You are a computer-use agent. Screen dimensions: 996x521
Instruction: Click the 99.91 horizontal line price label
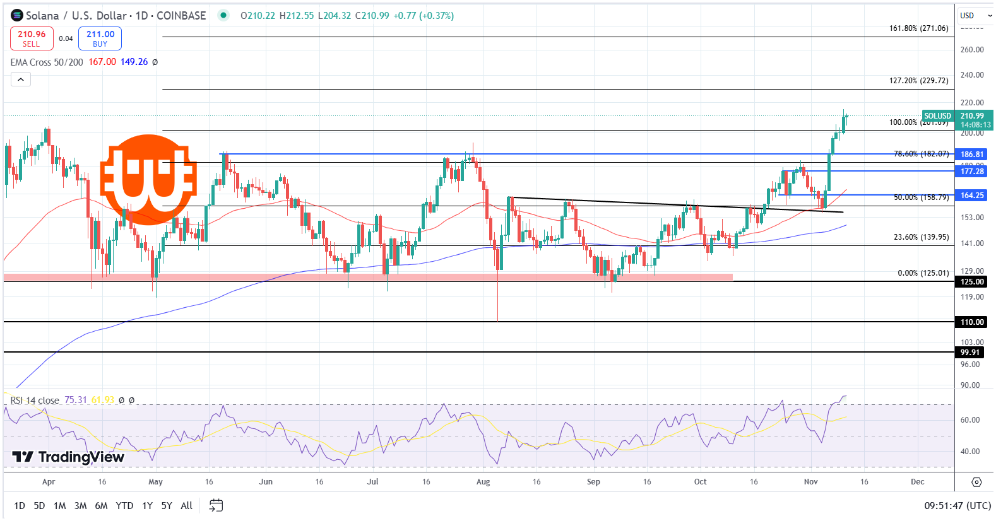click(x=970, y=352)
